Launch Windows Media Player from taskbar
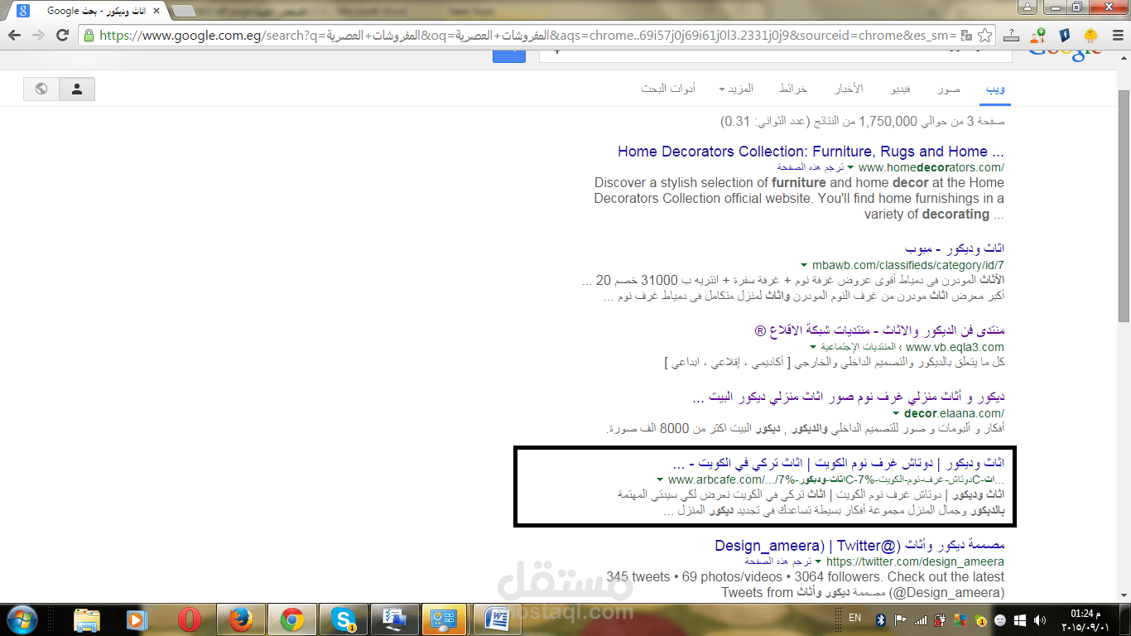 [137, 619]
